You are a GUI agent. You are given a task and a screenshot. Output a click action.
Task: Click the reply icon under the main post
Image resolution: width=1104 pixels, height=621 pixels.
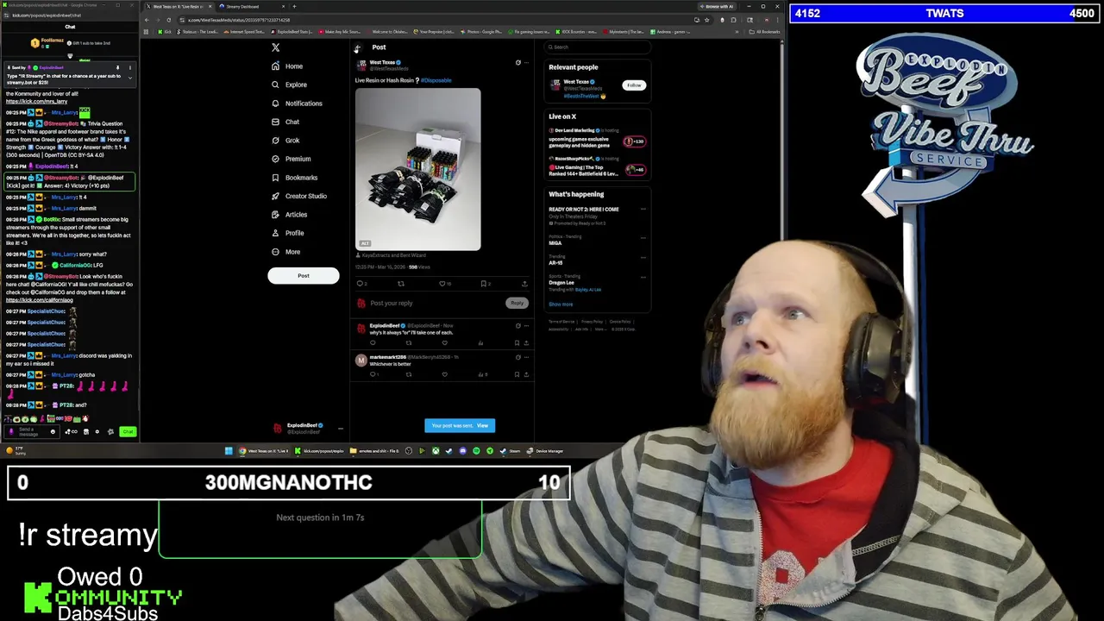pyautogui.click(x=361, y=284)
